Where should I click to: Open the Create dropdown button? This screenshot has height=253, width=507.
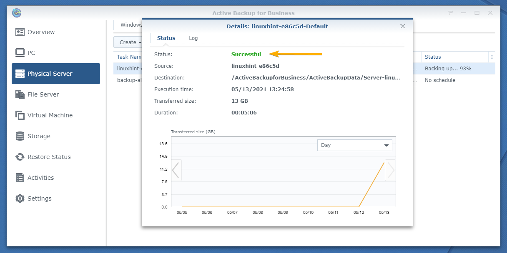(x=129, y=42)
